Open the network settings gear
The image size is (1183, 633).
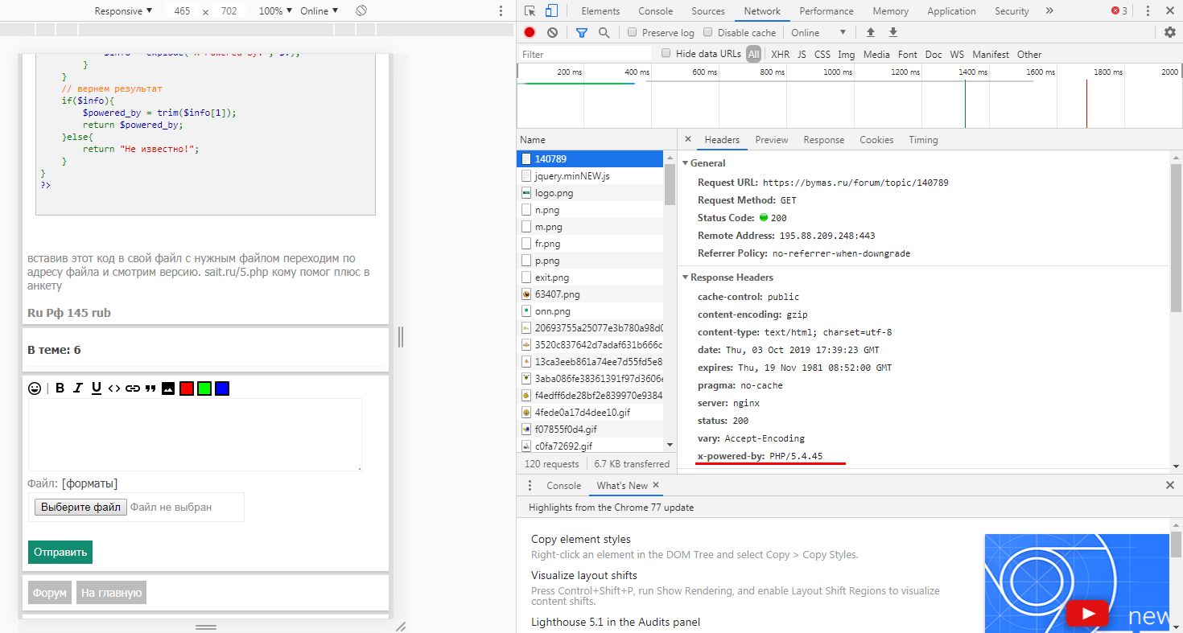click(x=1169, y=33)
